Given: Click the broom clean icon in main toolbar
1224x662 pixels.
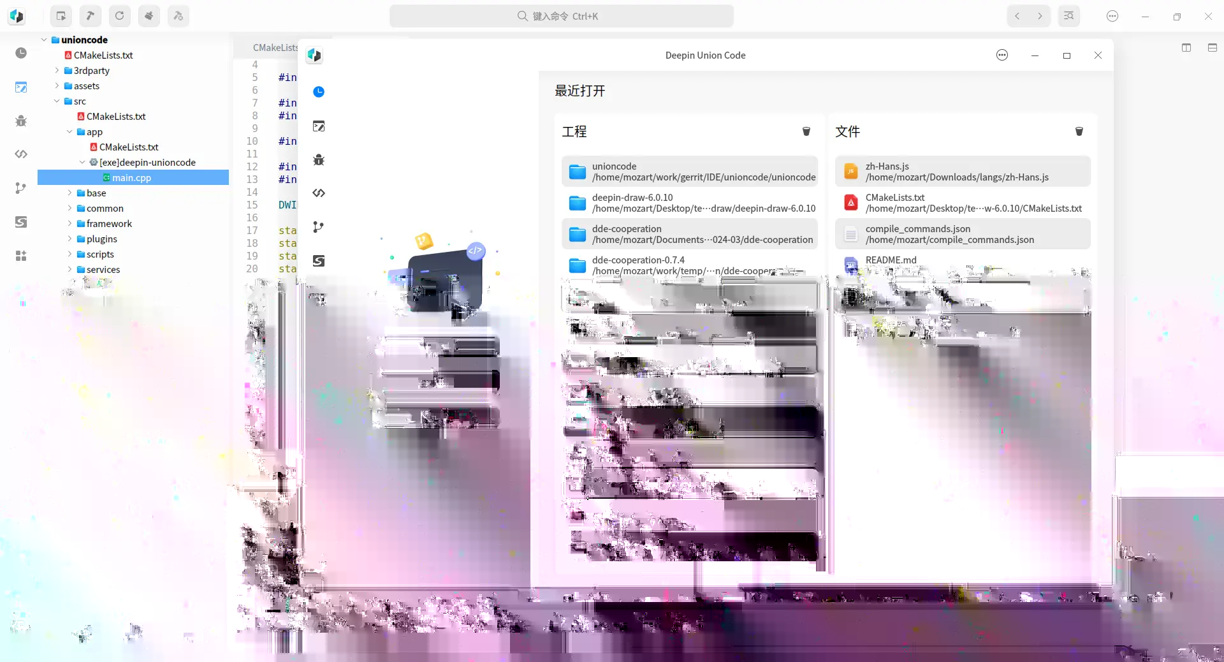Looking at the screenshot, I should [x=149, y=16].
